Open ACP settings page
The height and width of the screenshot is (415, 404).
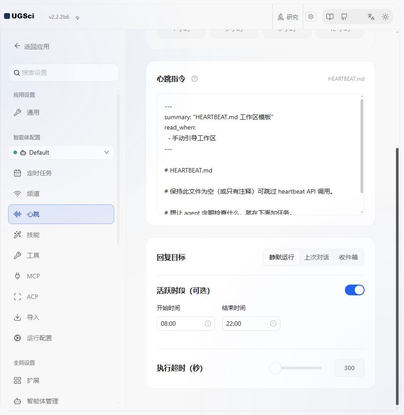61,297
